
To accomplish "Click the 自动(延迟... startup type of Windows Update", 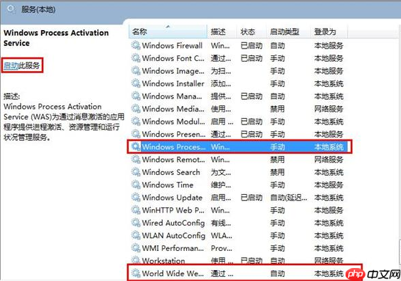I will pyautogui.click(x=289, y=198).
